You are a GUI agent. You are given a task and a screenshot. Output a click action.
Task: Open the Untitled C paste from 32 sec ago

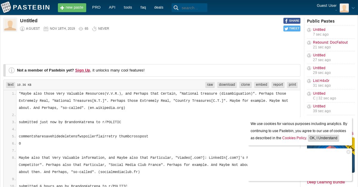click(x=319, y=93)
